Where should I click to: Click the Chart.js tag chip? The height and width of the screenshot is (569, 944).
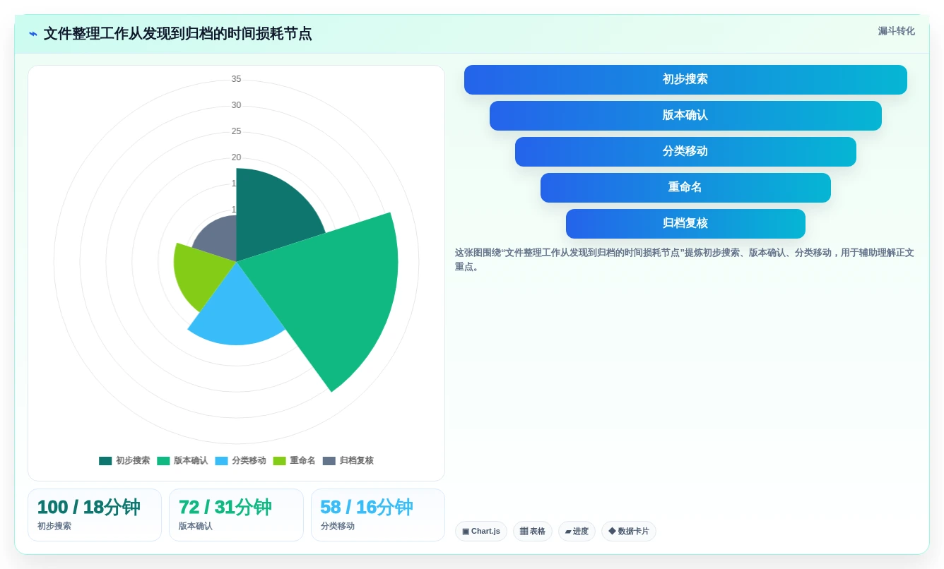point(481,532)
